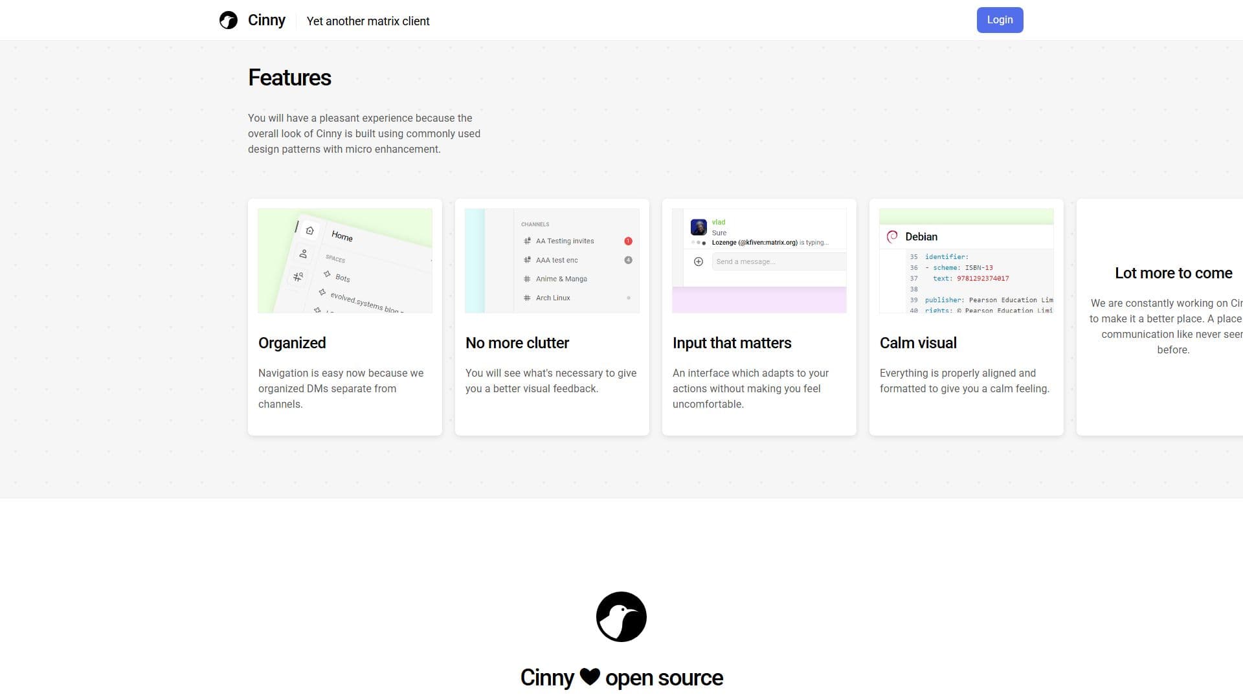Click the red unread badge on AA Testing invites
1243x699 pixels.
628,241
